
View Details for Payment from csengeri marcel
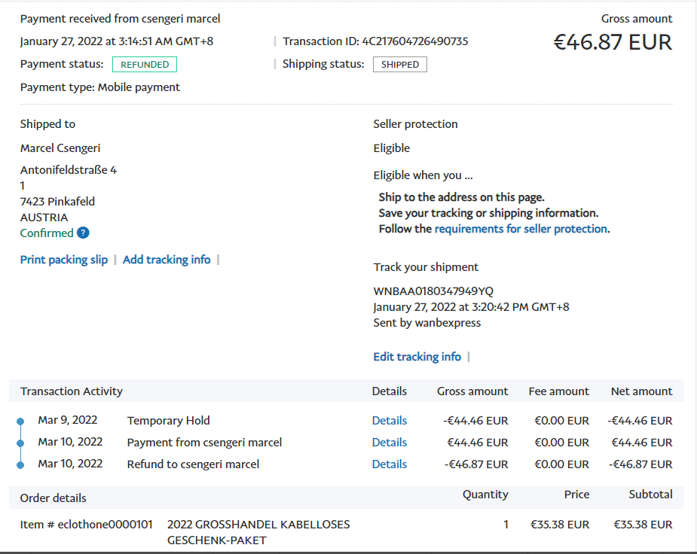pyautogui.click(x=389, y=443)
